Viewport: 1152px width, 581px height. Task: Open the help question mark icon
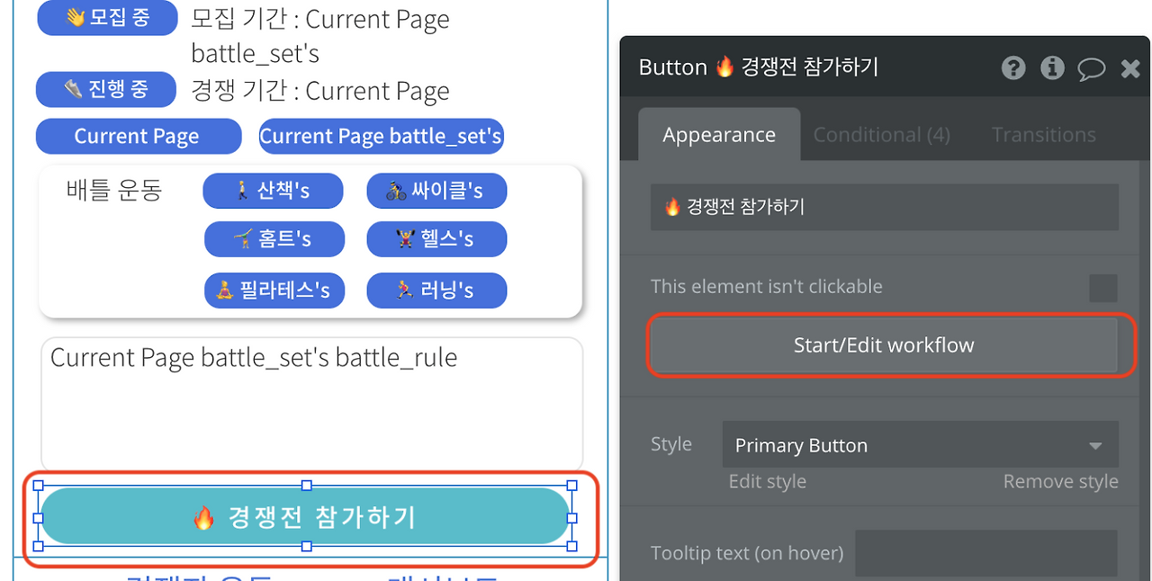pyautogui.click(x=1013, y=67)
